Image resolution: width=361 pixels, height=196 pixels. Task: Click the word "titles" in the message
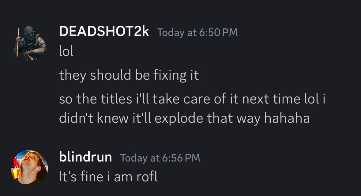point(116,99)
